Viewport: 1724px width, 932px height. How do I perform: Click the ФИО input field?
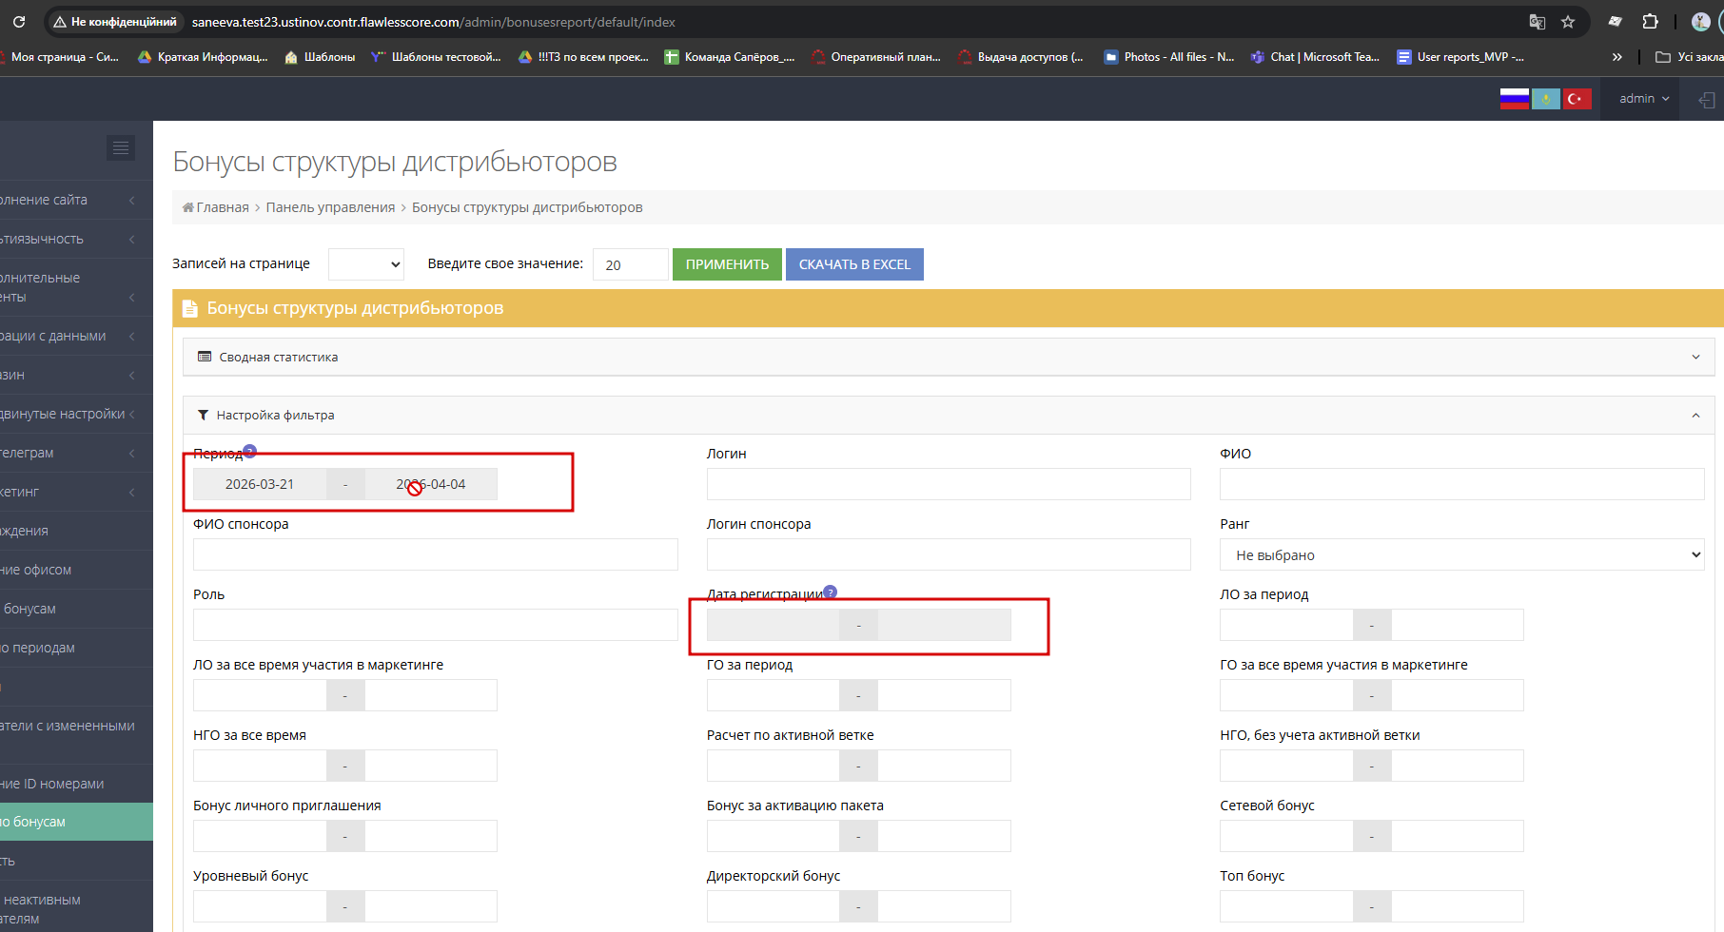tap(1461, 484)
